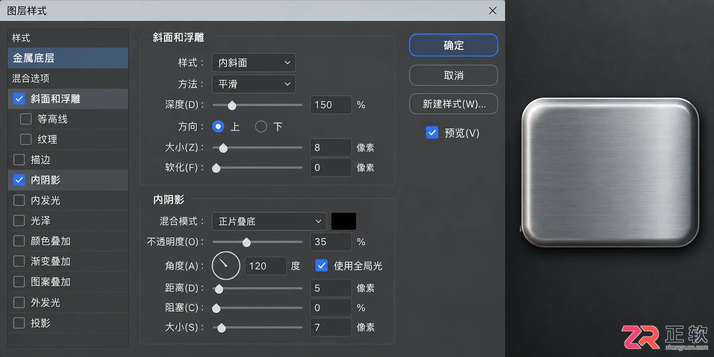
Task: Enable 投影 checkbox
Action: 19,323
